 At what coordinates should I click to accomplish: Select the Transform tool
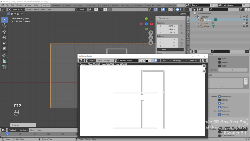[x=4, y=49]
